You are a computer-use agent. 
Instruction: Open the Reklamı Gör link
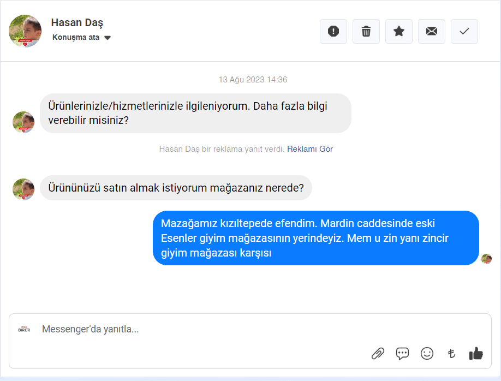[310, 149]
